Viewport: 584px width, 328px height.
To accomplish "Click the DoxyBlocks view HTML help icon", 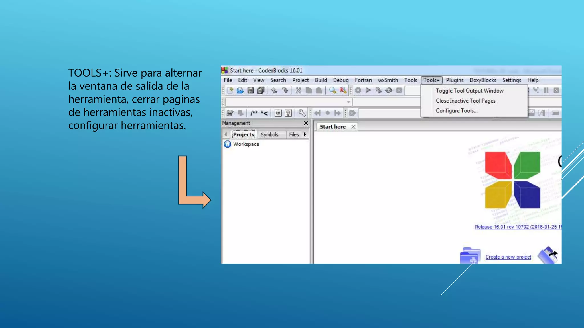I will pyautogui.click(x=278, y=113).
